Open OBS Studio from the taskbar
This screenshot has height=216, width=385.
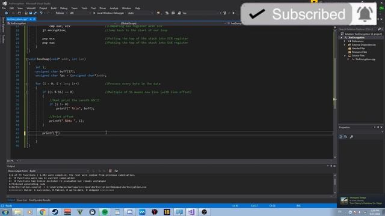[204, 212]
